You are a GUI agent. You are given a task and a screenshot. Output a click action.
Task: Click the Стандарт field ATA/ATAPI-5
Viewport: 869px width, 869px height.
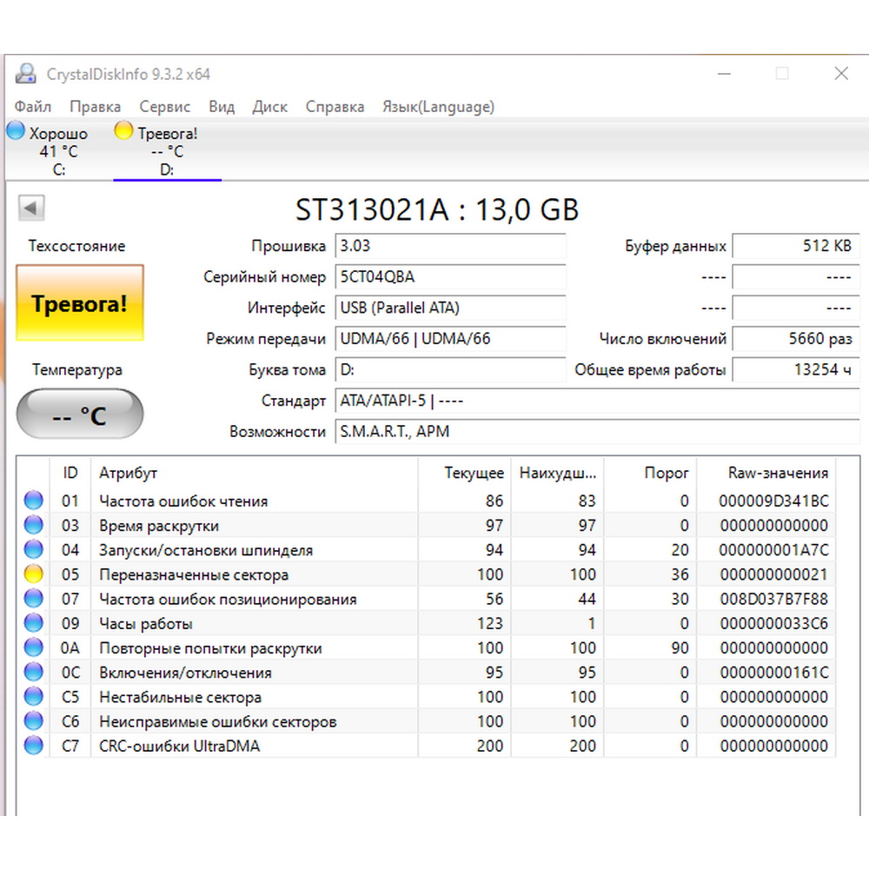tap(598, 401)
